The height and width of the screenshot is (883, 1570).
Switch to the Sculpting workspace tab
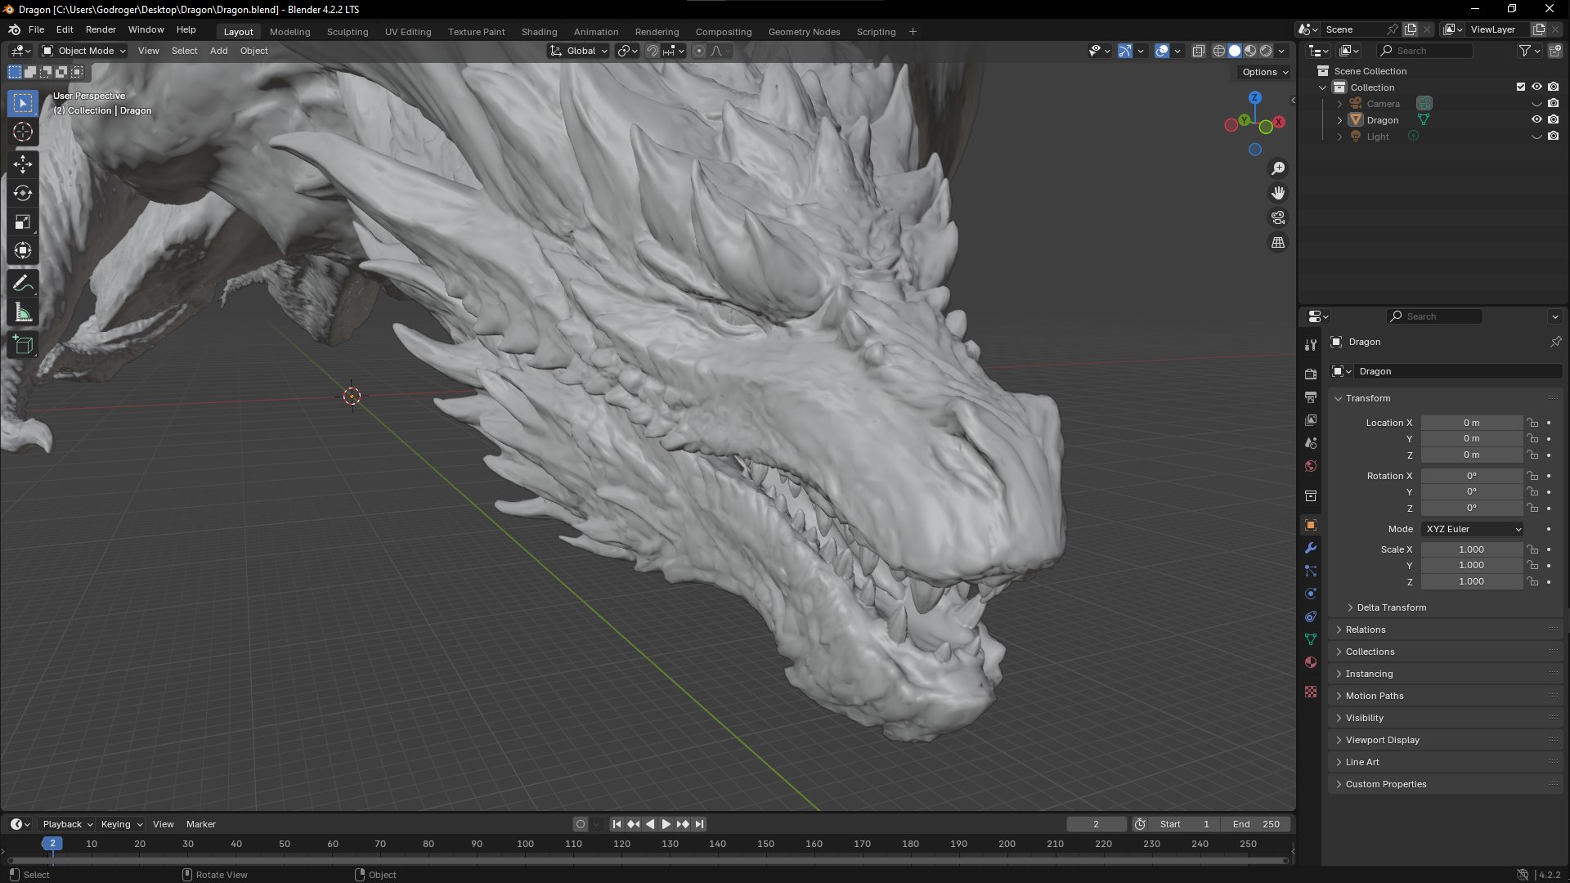point(348,32)
